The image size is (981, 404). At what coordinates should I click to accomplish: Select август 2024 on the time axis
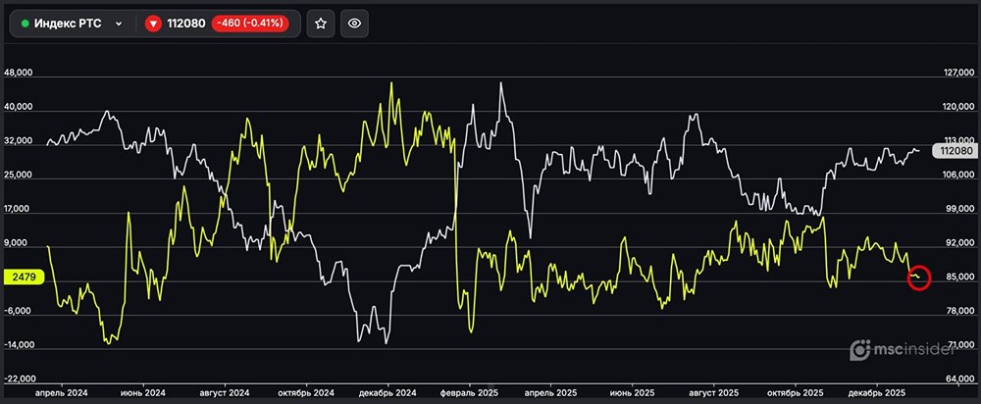click(225, 393)
